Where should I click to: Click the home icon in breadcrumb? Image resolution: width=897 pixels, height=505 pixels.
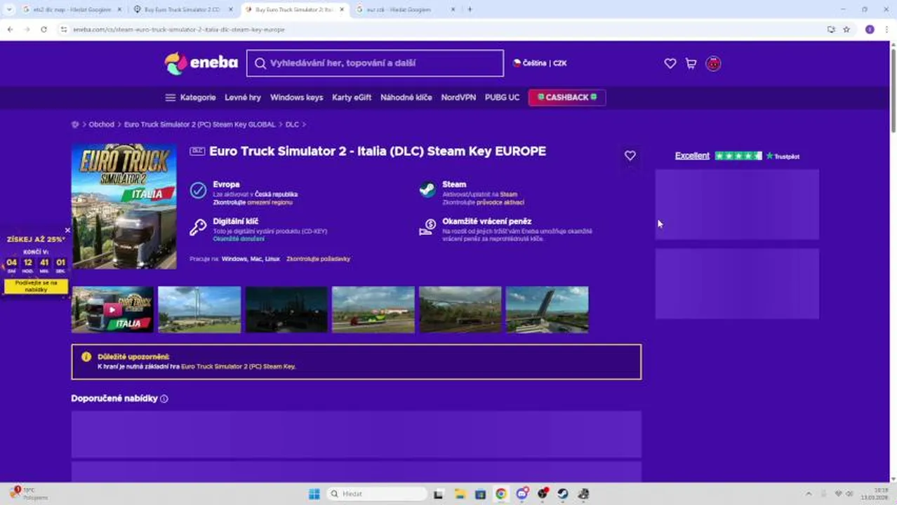pos(75,124)
